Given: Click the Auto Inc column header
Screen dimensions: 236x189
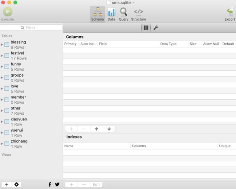Looking at the screenshot, I should point(88,44).
